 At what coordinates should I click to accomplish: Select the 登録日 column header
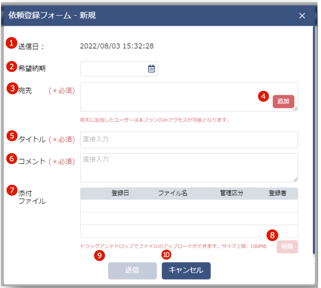pos(120,193)
